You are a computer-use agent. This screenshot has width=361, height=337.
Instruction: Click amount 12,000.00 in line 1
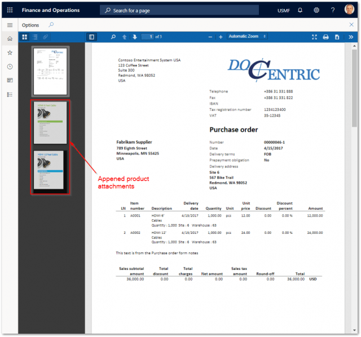[x=315, y=215]
